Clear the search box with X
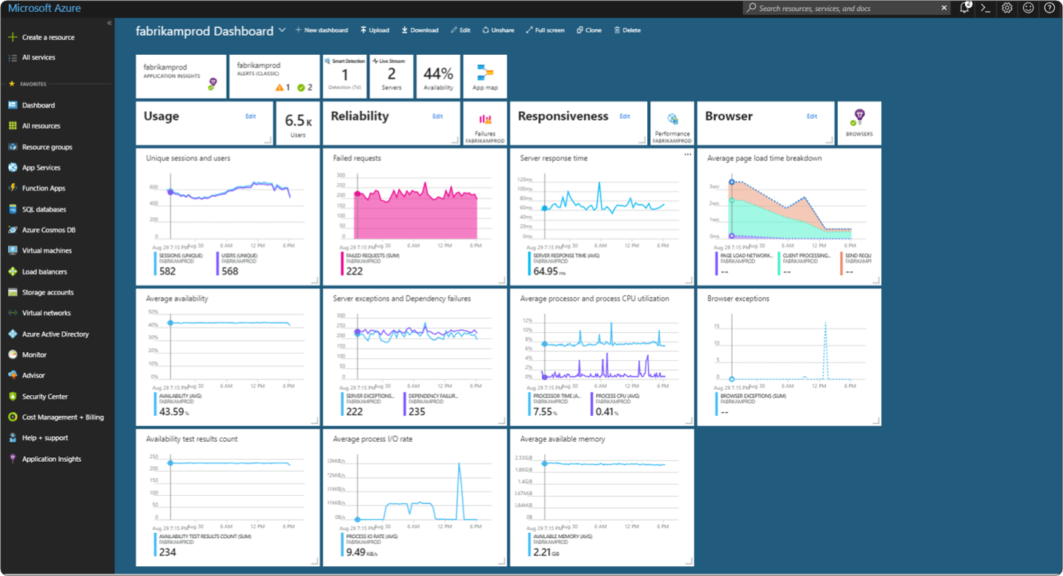This screenshot has height=576, width=1063. coord(944,8)
